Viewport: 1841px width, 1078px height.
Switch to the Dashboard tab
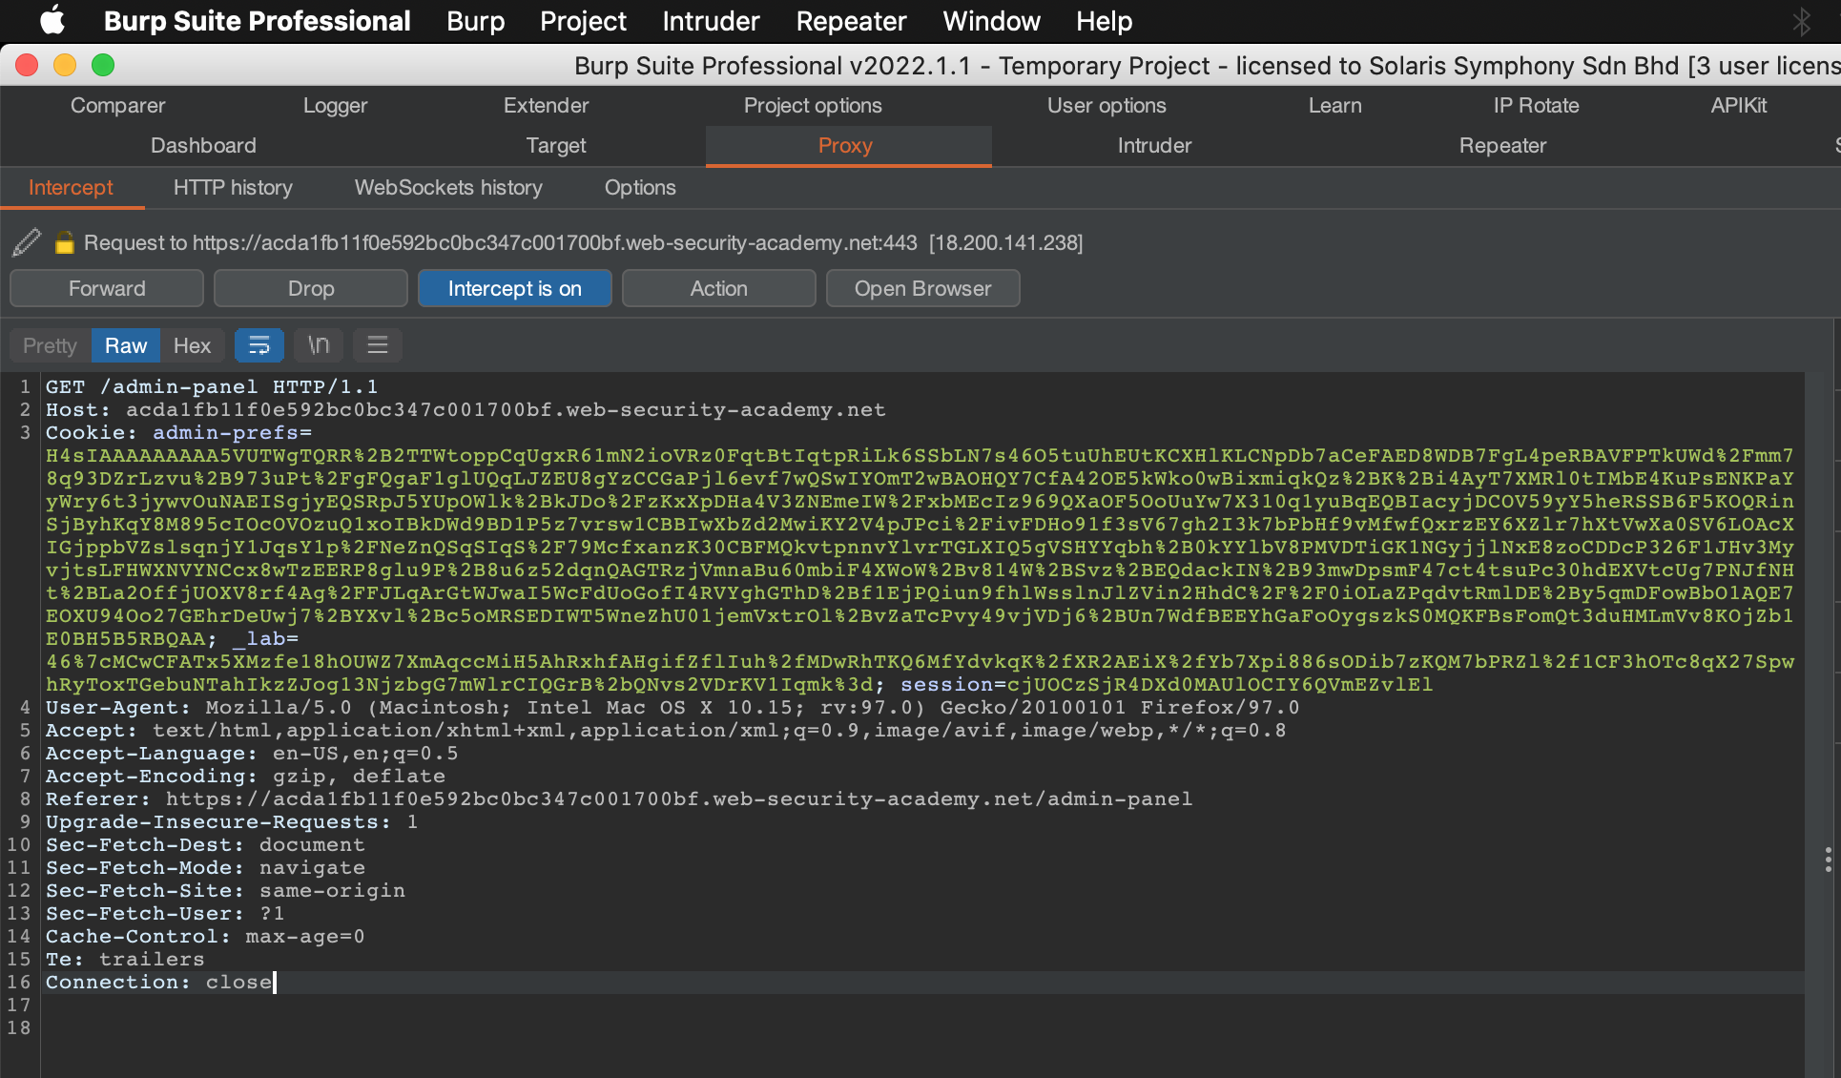coord(203,146)
